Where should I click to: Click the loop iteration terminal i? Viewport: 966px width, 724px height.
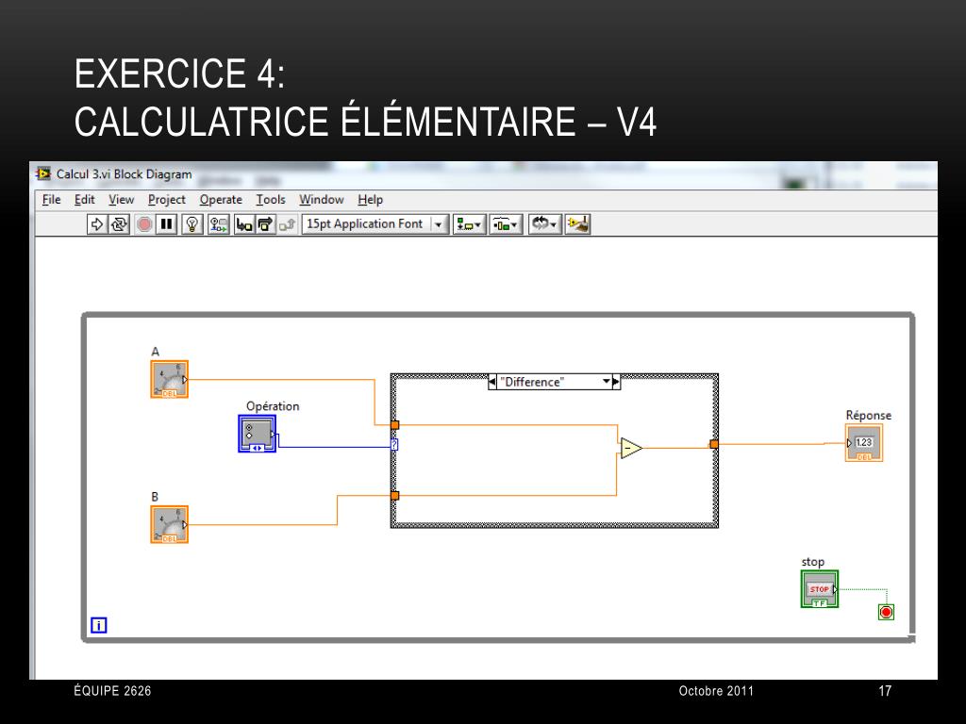click(98, 626)
